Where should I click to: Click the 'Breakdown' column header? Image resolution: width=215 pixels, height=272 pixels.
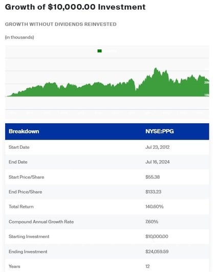[x=24, y=131]
